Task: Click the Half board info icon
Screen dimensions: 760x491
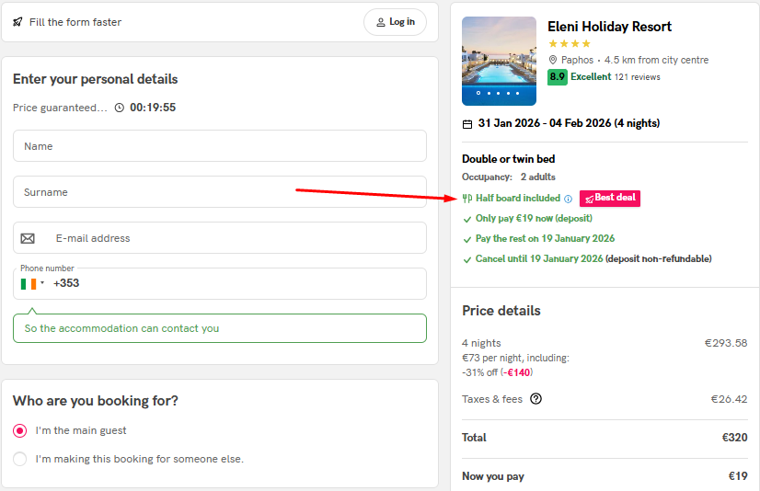Action: click(568, 199)
